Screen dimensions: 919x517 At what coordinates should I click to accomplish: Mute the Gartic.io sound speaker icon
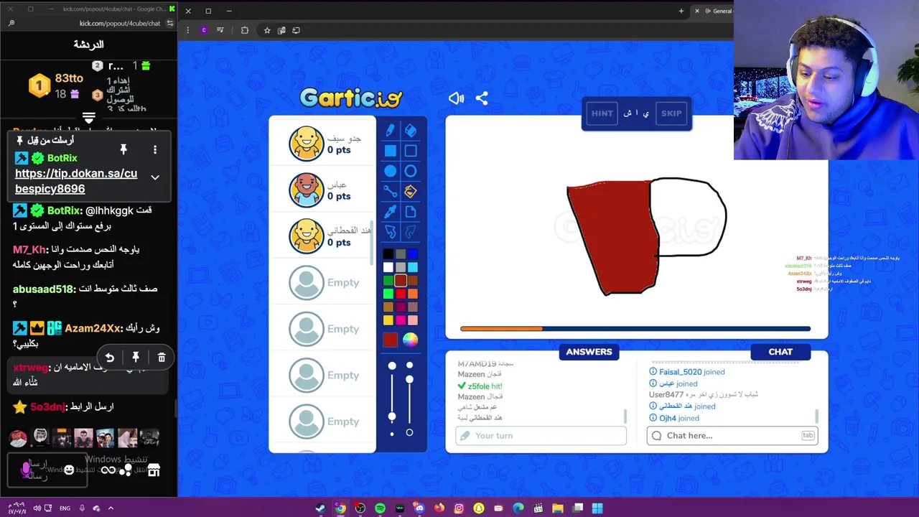(456, 98)
